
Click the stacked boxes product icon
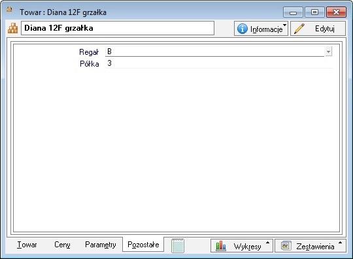coord(13,28)
